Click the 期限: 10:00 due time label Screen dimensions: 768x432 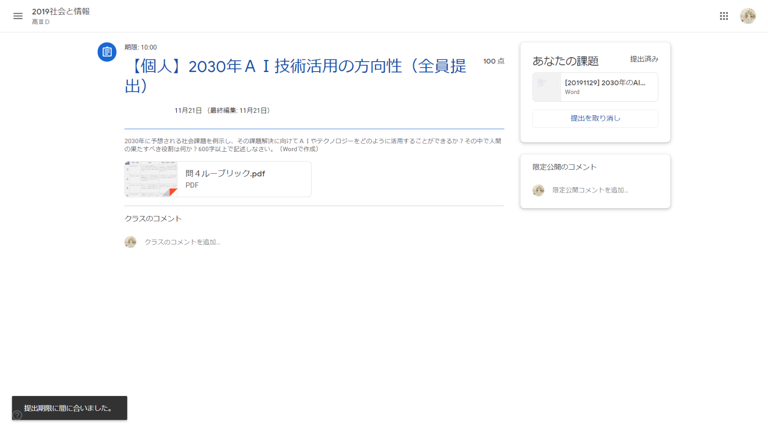(x=141, y=47)
